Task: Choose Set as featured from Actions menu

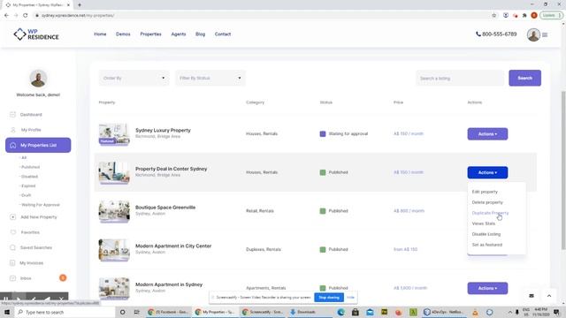Action: pos(487,245)
